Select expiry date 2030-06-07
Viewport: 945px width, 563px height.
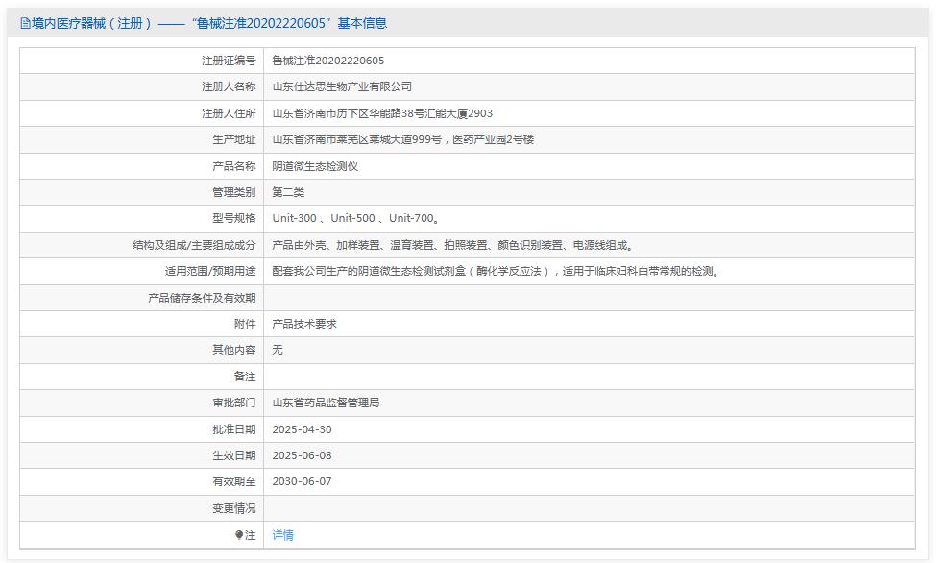point(302,481)
